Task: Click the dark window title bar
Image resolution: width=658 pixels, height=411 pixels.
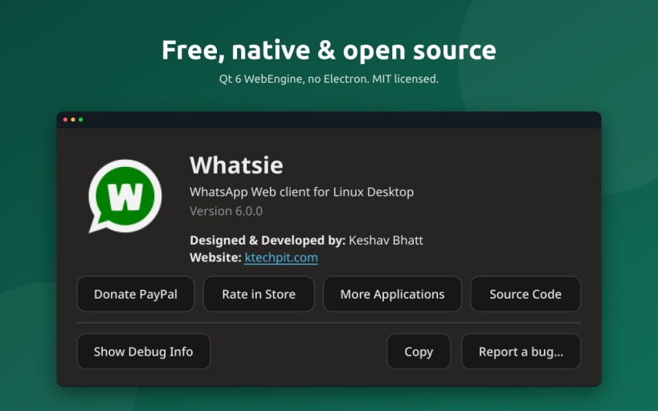Action: [x=329, y=120]
